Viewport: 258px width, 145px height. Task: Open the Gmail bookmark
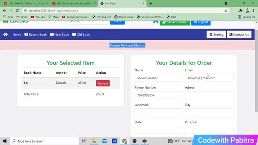(x=22, y=17)
